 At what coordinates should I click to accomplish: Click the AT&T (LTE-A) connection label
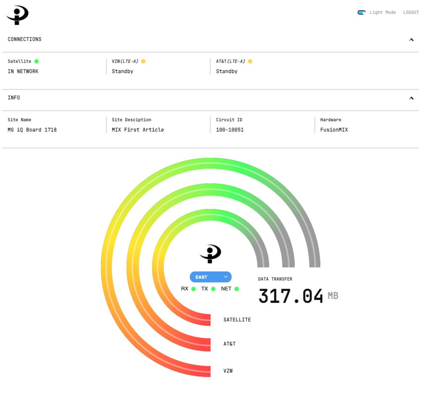tap(231, 61)
